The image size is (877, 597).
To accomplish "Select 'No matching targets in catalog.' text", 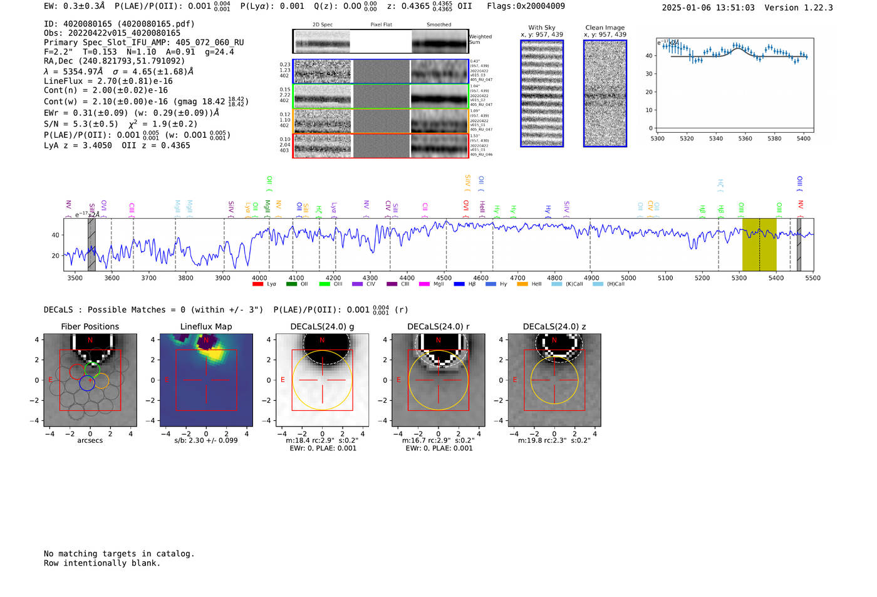I will (x=119, y=554).
